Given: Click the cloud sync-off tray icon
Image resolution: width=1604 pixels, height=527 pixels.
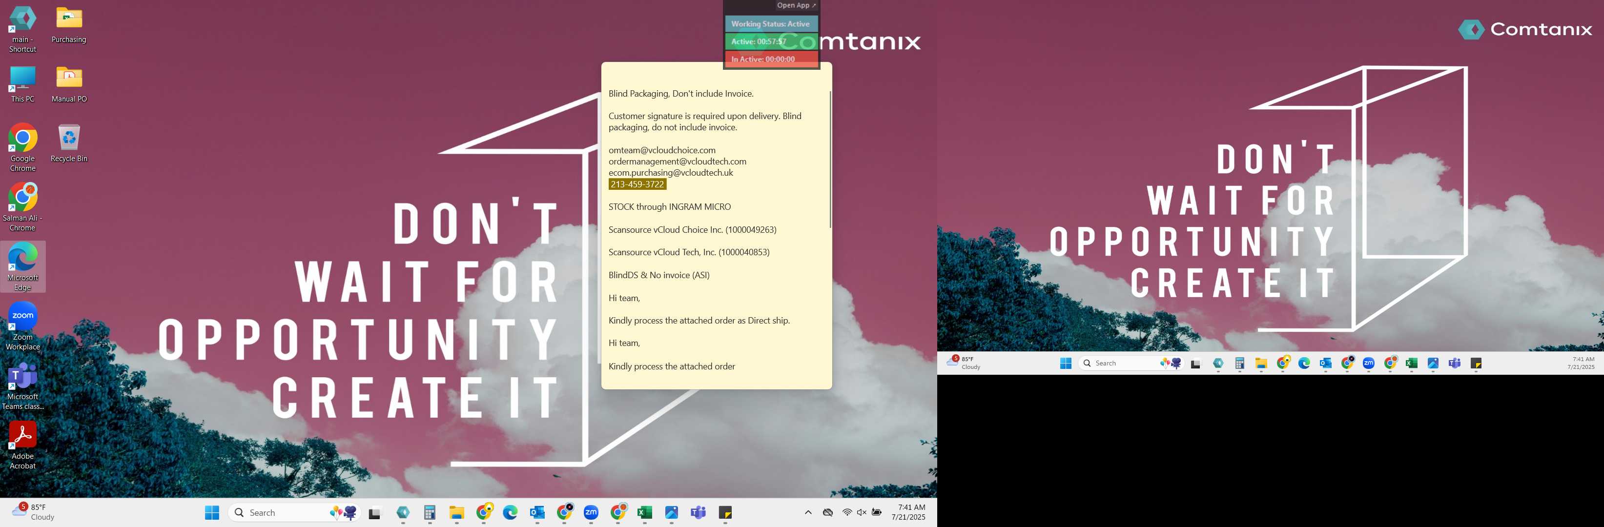Looking at the screenshot, I should [827, 512].
